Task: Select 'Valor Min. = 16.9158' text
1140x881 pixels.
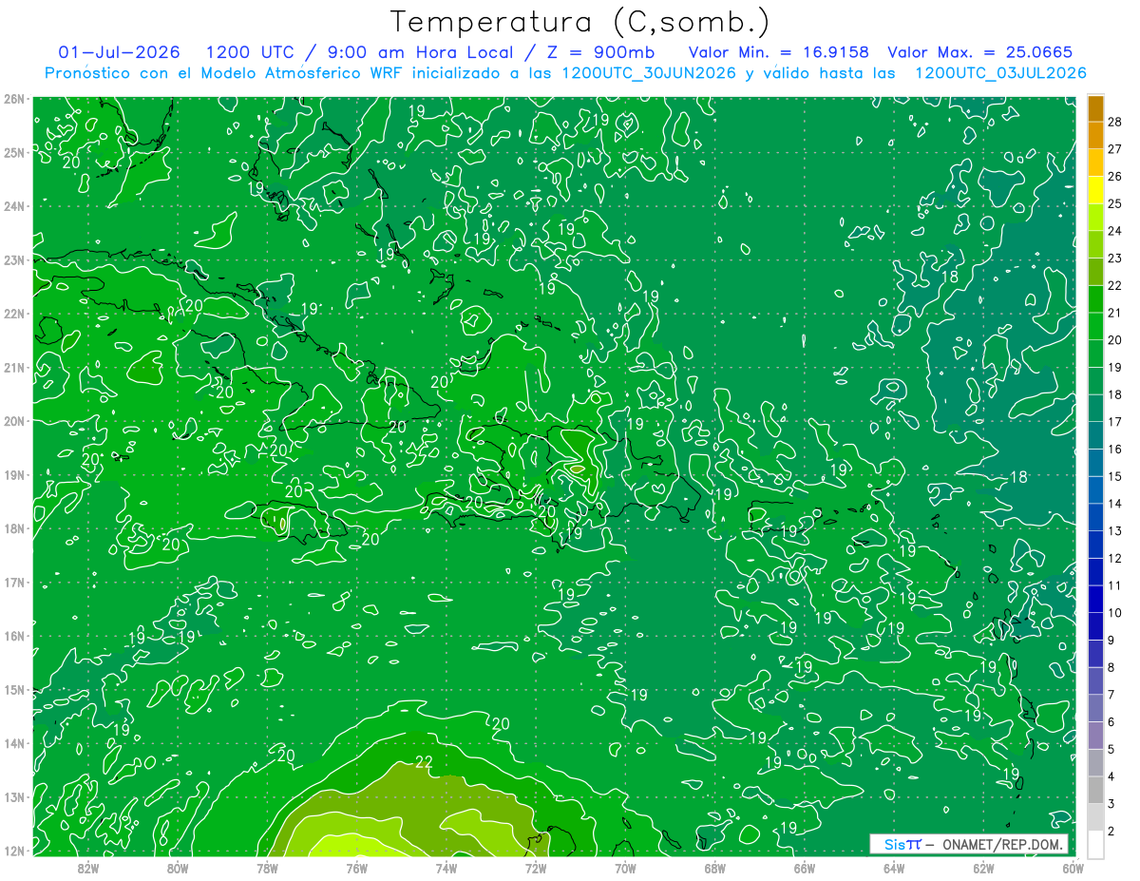Action: pos(778,52)
